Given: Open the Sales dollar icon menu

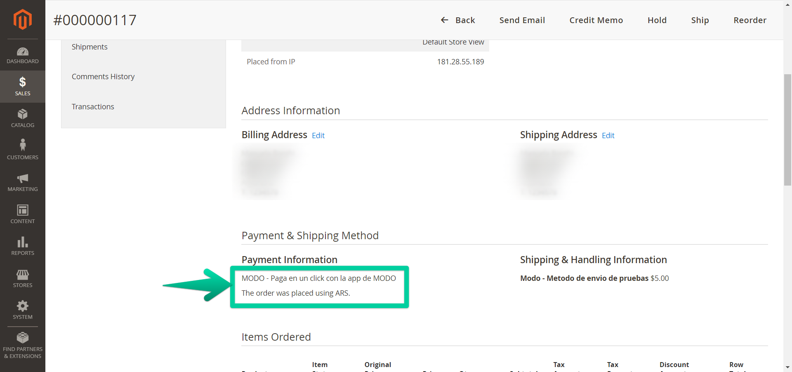Looking at the screenshot, I should pos(22,82).
